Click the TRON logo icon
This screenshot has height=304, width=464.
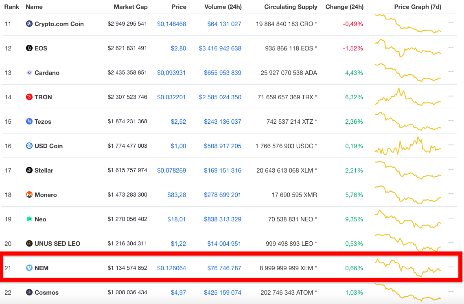click(x=29, y=97)
